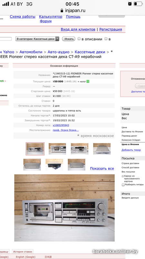145x259 pixels.
Task: Select first front-view deck thumbnail
Action: tap(35, 149)
